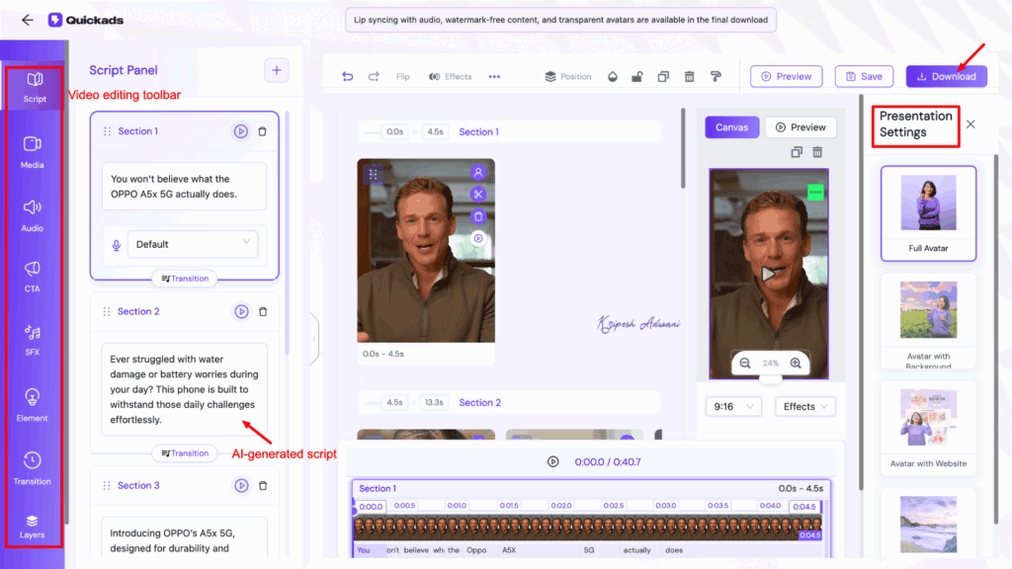Open the Default voice dropdown
Screen dimensions: 1012x569
[x=193, y=244]
